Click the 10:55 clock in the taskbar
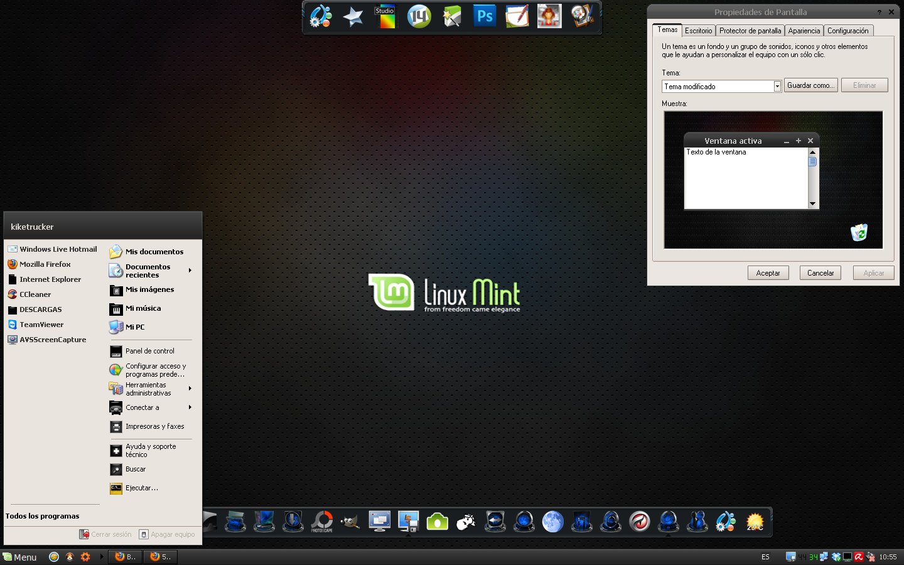This screenshot has height=565, width=904. (x=890, y=557)
